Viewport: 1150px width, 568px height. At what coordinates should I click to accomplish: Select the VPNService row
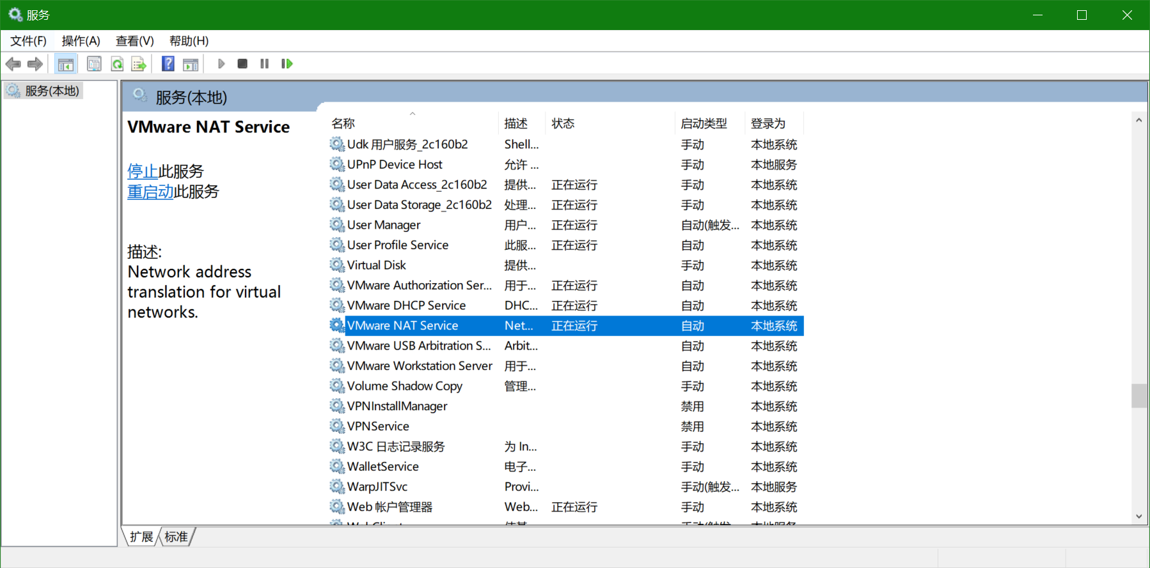(x=565, y=426)
